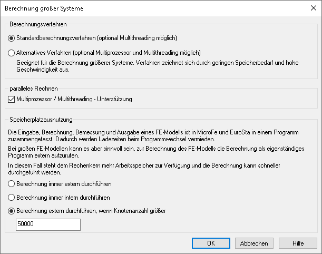The image size is (322, 254).
Task: Open help via the Hilfe button
Action: [298, 243]
